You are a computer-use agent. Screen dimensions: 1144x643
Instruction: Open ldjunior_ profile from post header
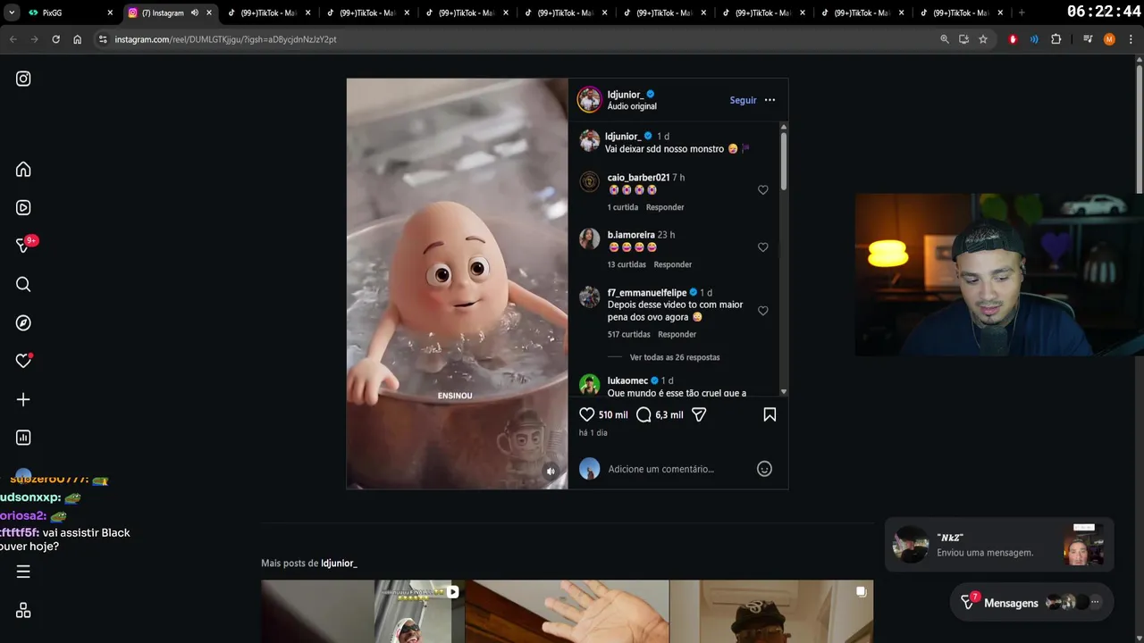pyautogui.click(x=625, y=94)
